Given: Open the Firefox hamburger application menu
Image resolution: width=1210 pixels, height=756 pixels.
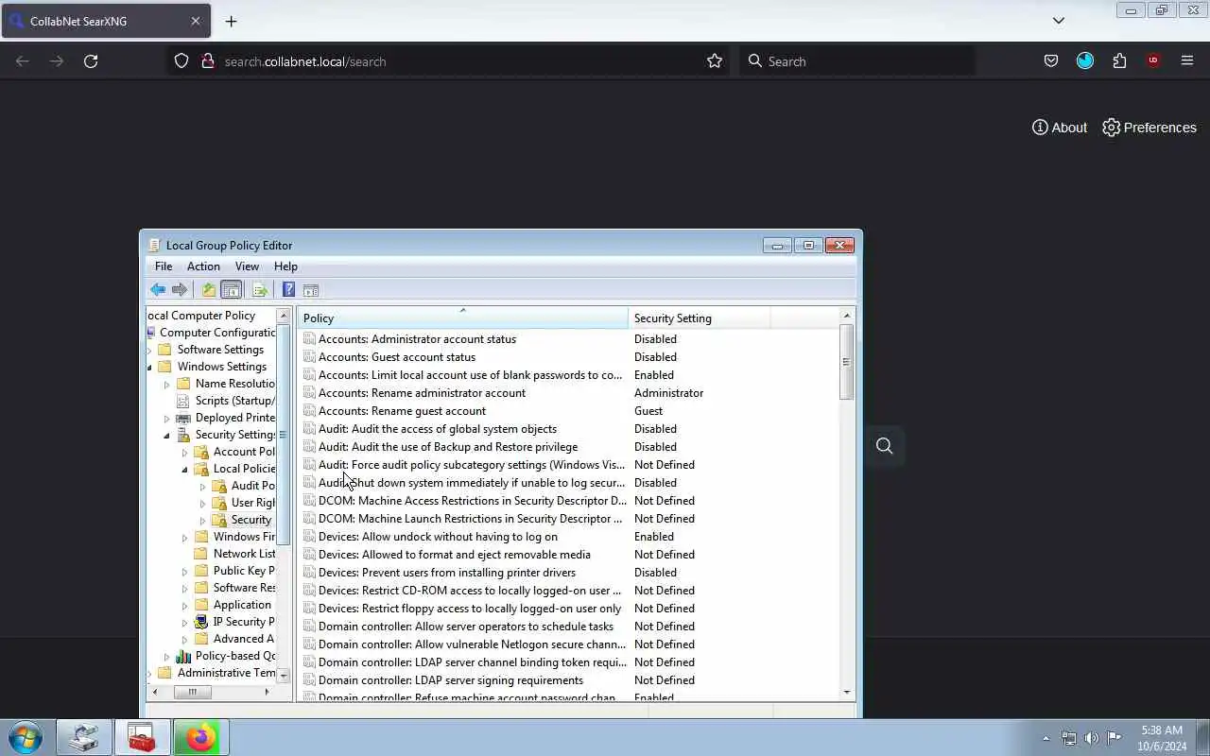Looking at the screenshot, I should point(1187,61).
